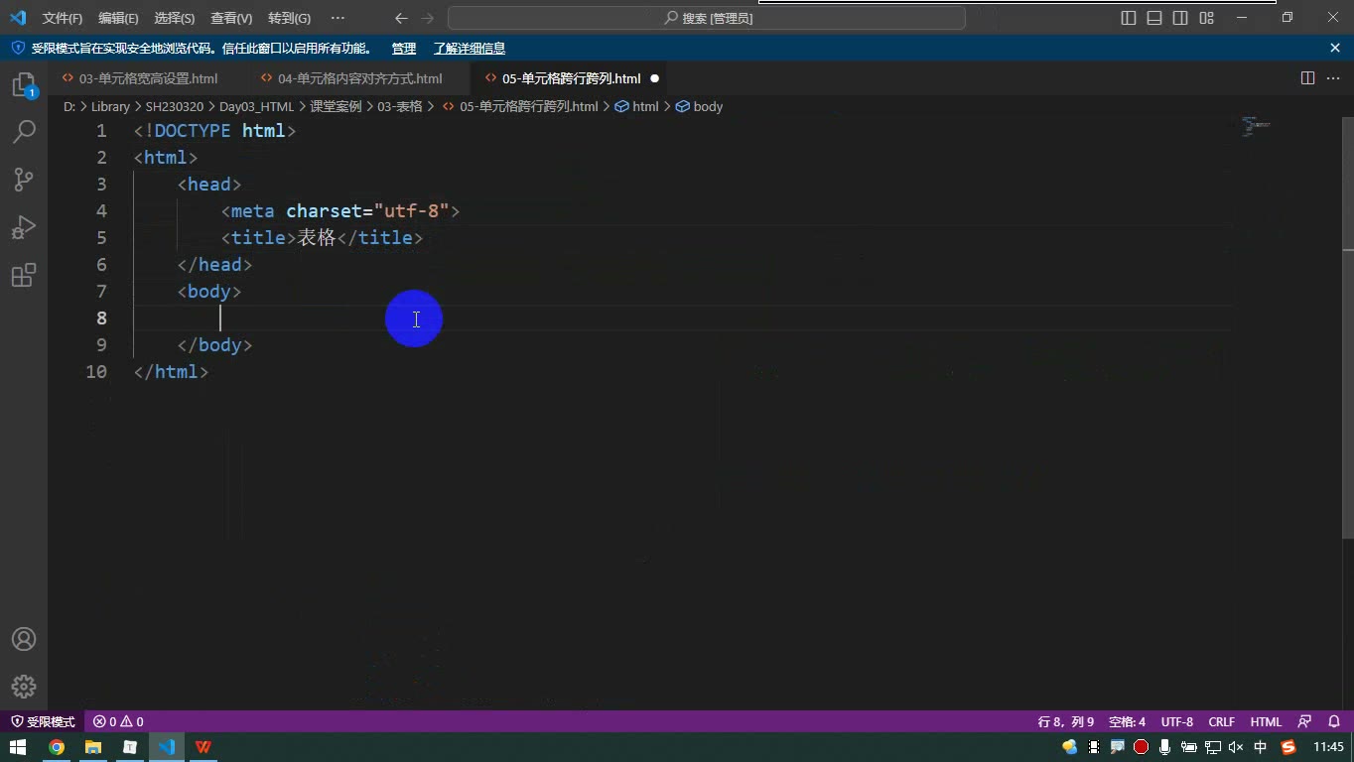Toggle the Chinese input mode indicator 中
The image size is (1354, 762).
(1261, 747)
